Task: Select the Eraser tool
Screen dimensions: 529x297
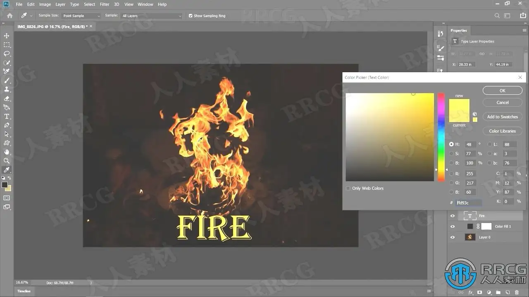Action: tap(7, 99)
